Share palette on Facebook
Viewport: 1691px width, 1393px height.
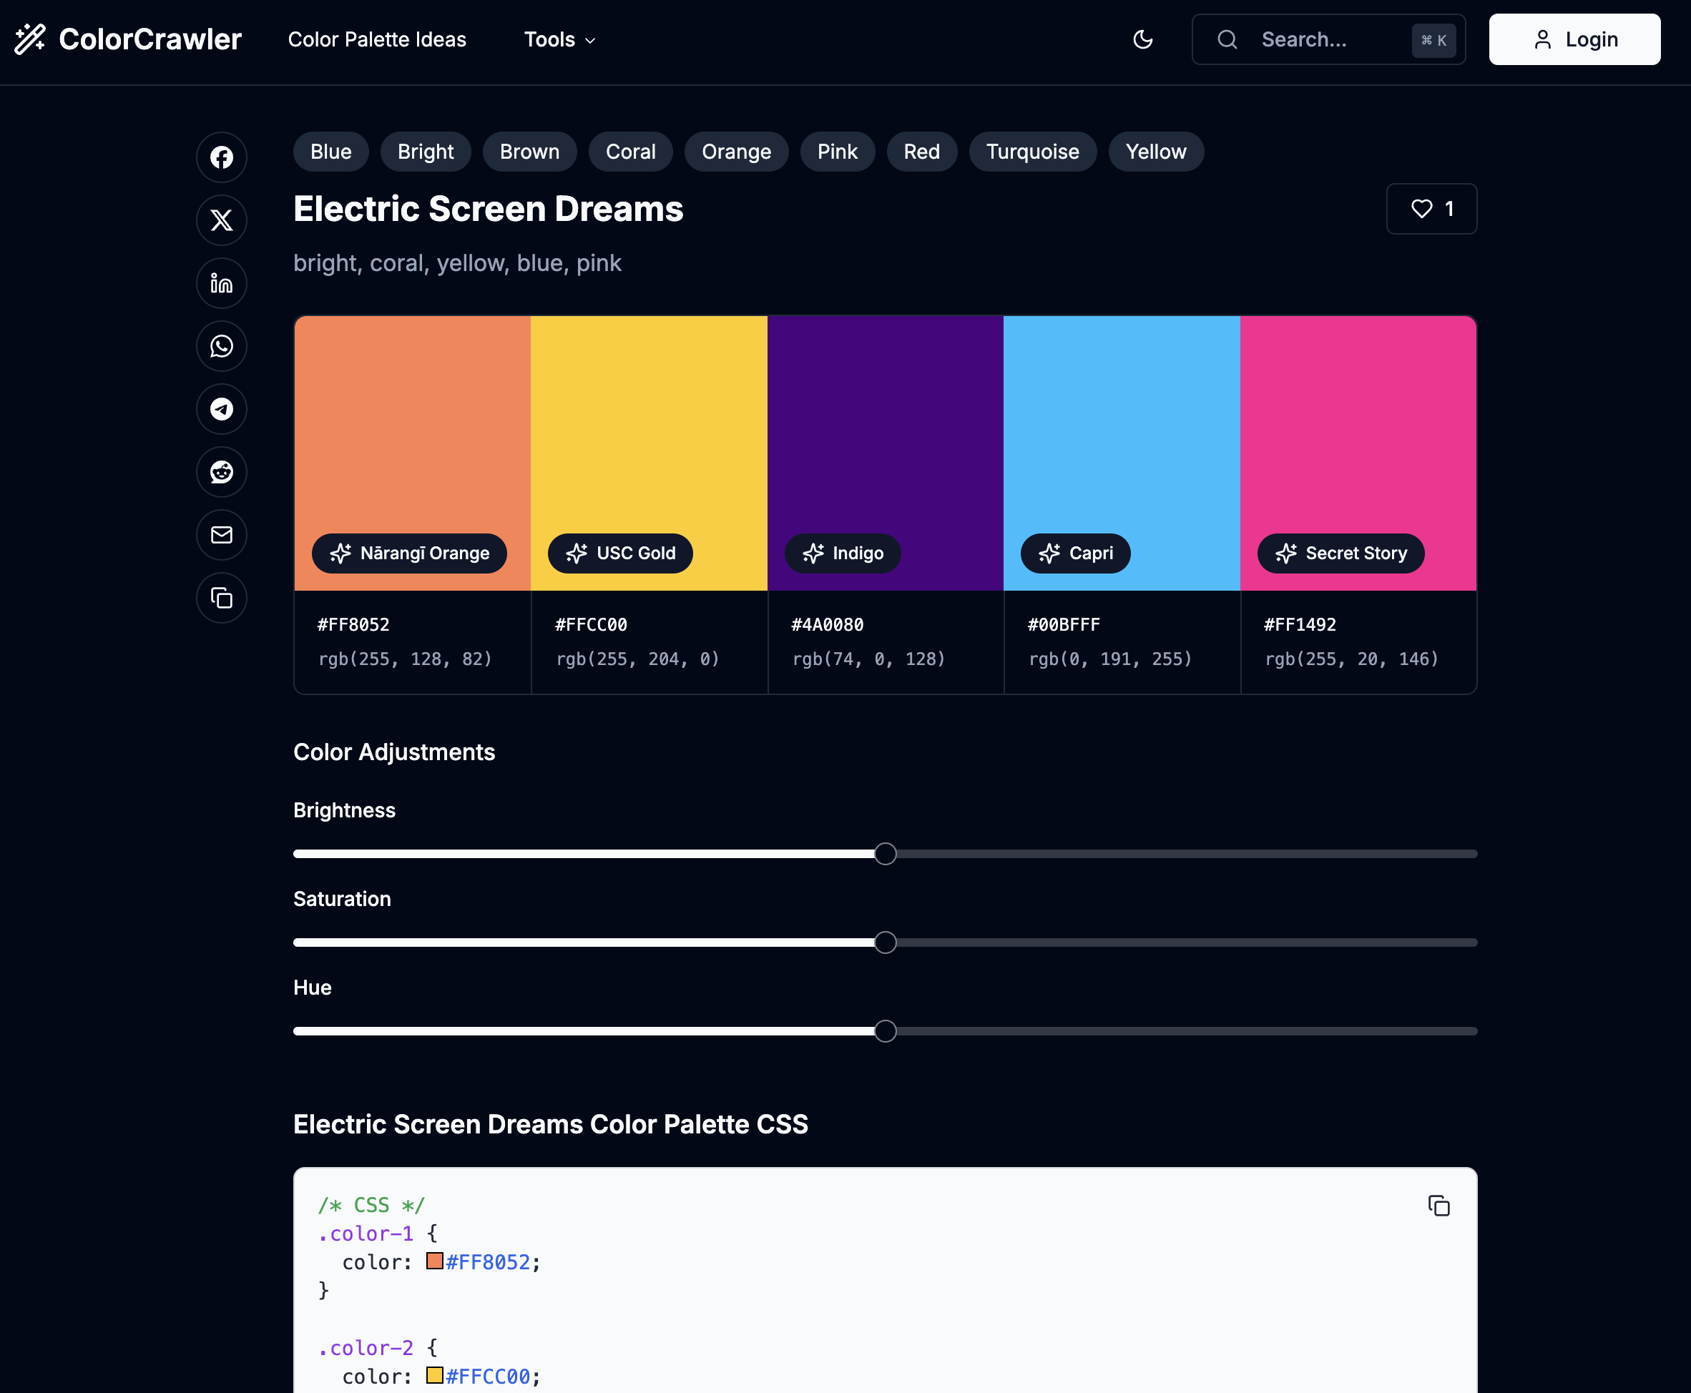pos(222,157)
